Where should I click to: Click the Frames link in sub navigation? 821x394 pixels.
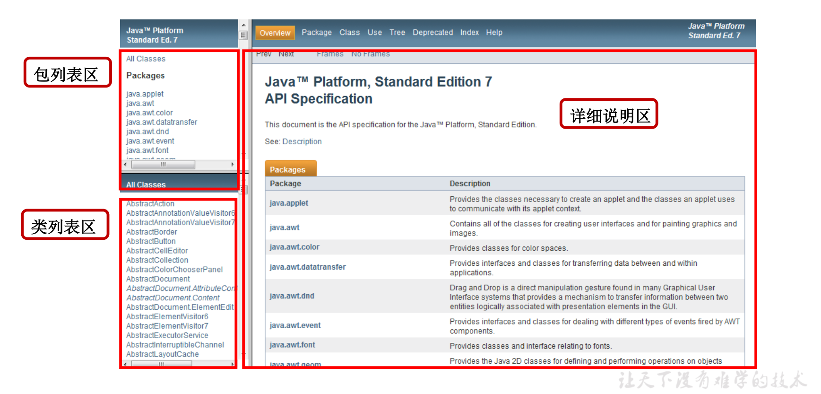click(330, 54)
